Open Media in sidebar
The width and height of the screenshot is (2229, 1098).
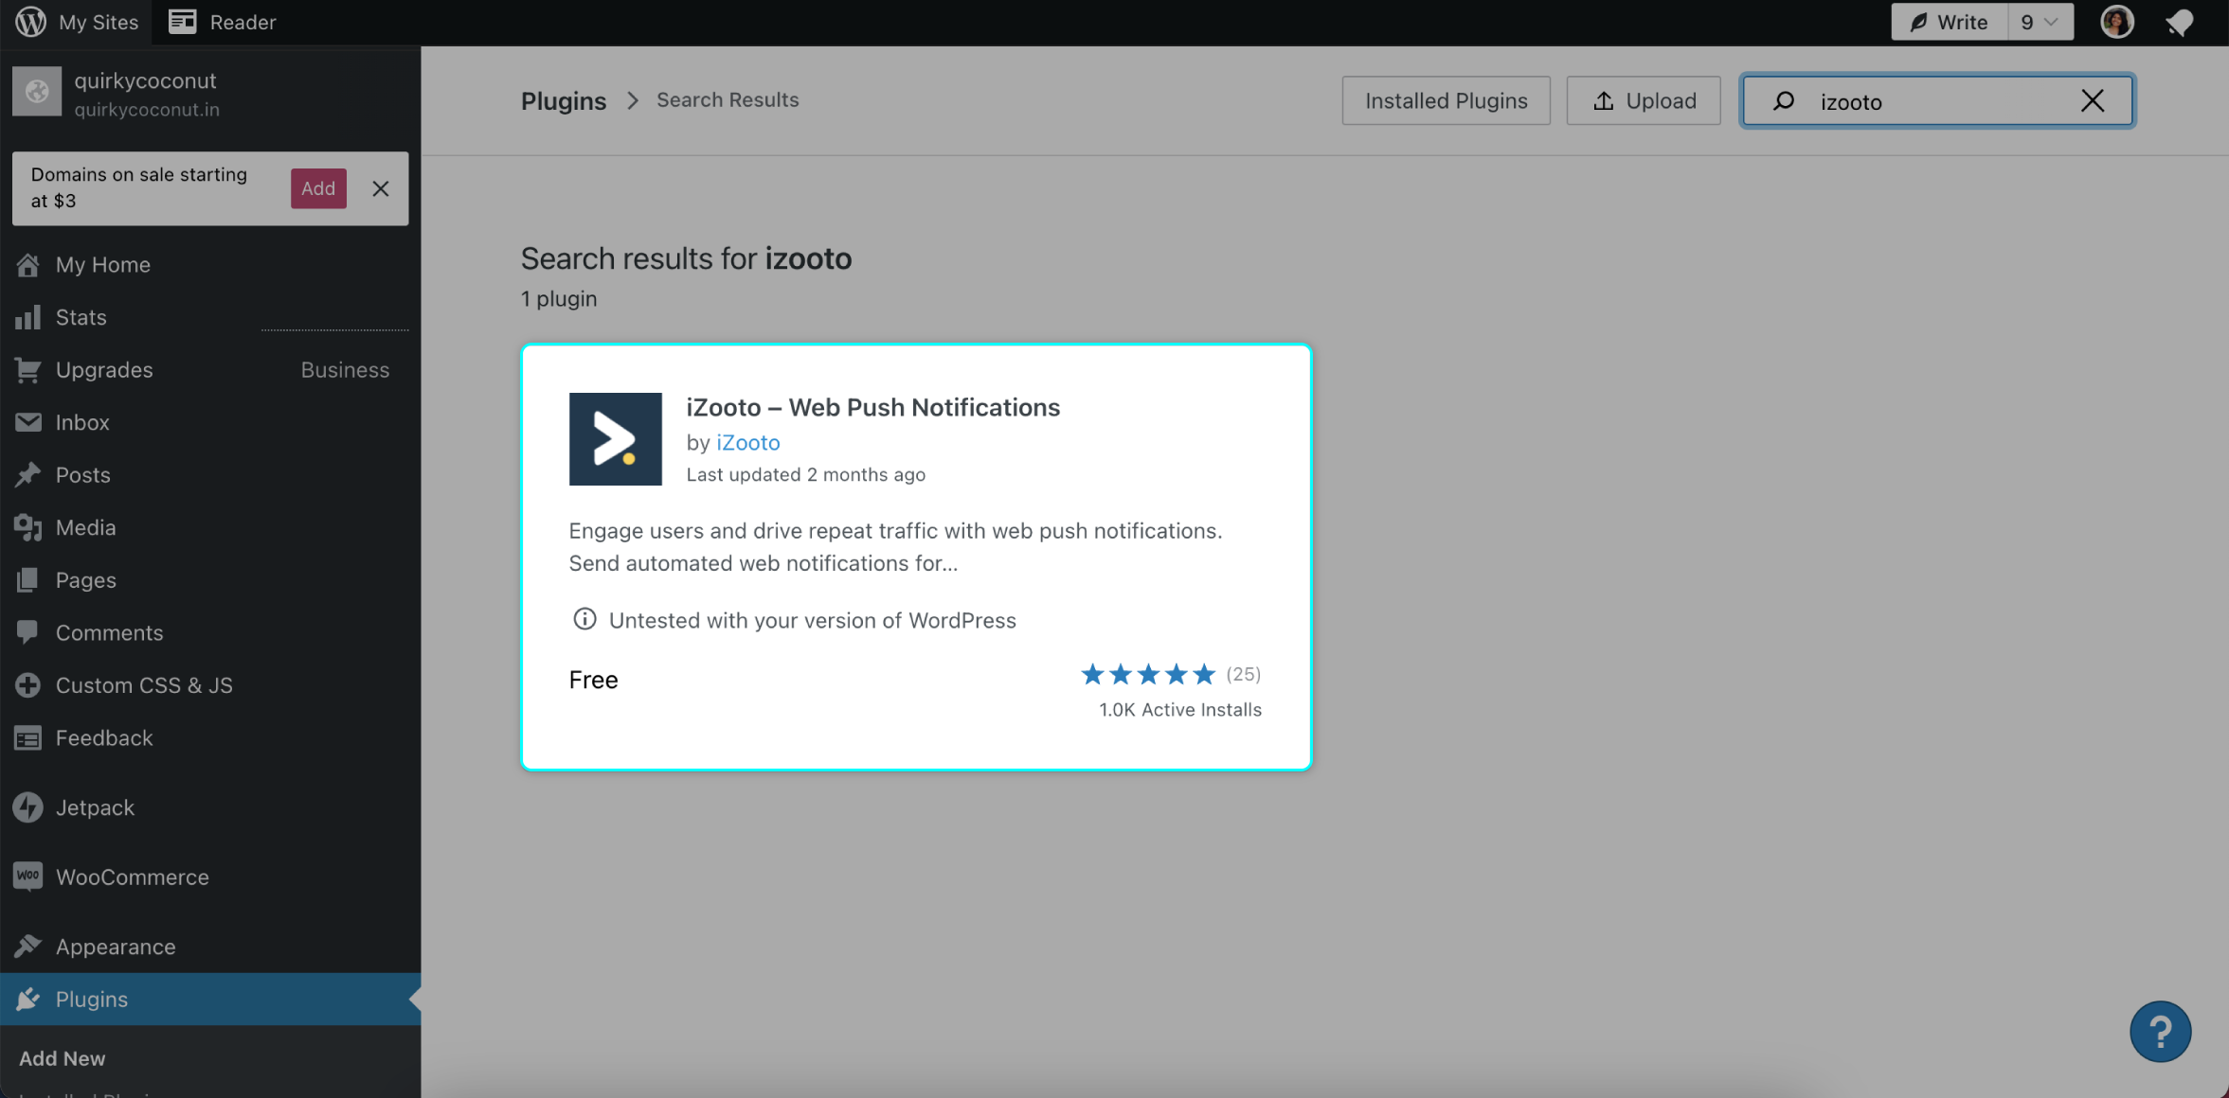coord(86,527)
